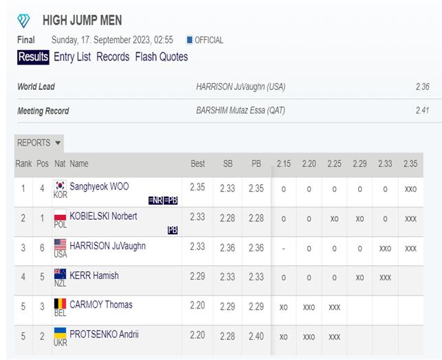442x360 pixels.
Task: Click the New Zealand flag icon
Action: point(60,274)
